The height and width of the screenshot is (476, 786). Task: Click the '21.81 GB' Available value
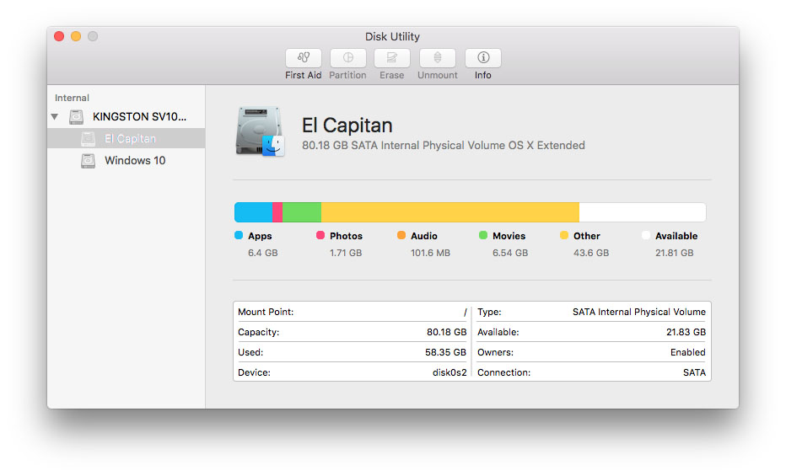(x=675, y=253)
